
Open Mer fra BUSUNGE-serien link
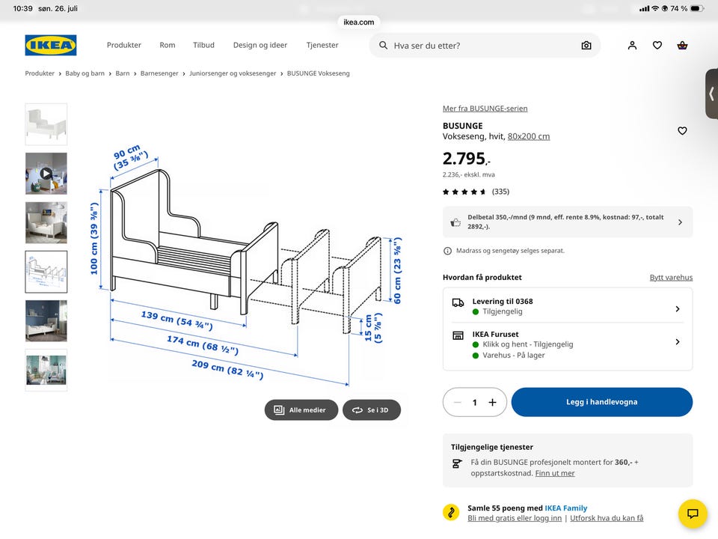tap(485, 109)
